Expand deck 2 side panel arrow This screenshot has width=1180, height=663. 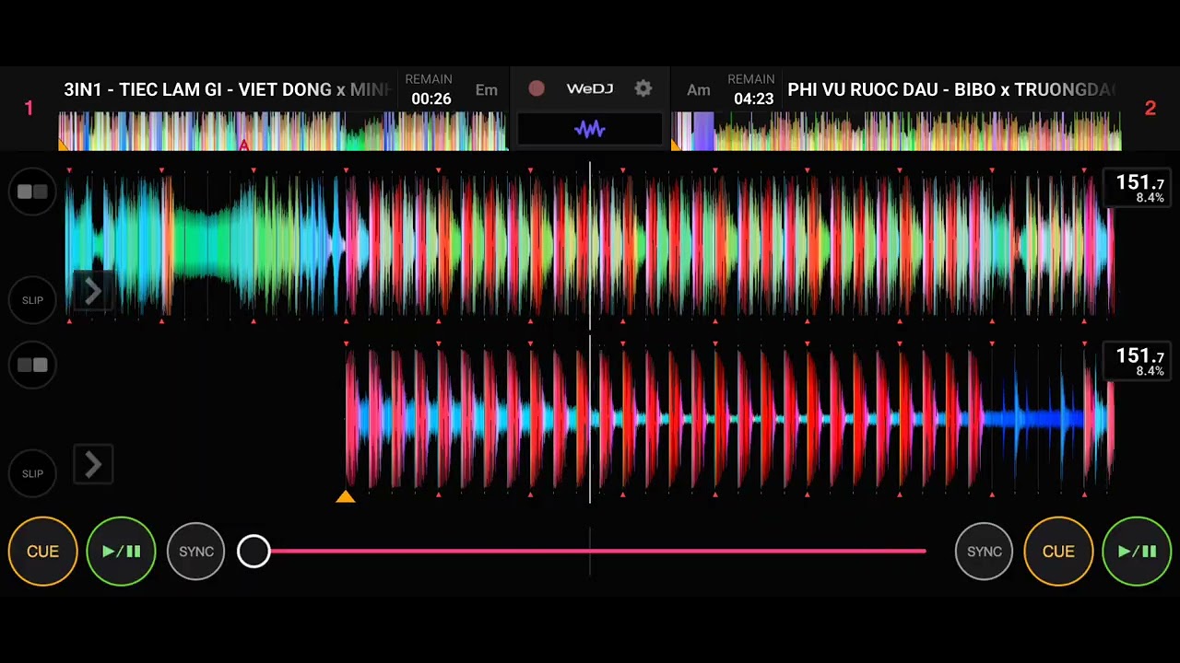point(93,466)
